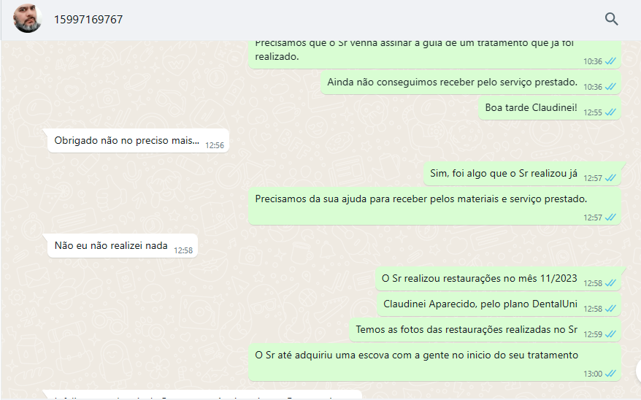Image resolution: width=641 pixels, height=400 pixels.
Task: Select the 'adquiriu uma escova' message bubble
Action: click(x=434, y=363)
